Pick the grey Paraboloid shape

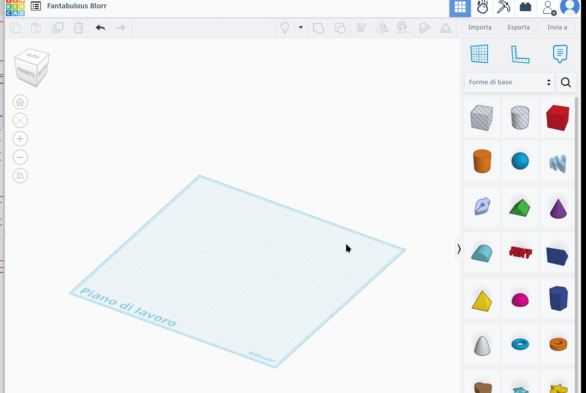[x=482, y=345]
